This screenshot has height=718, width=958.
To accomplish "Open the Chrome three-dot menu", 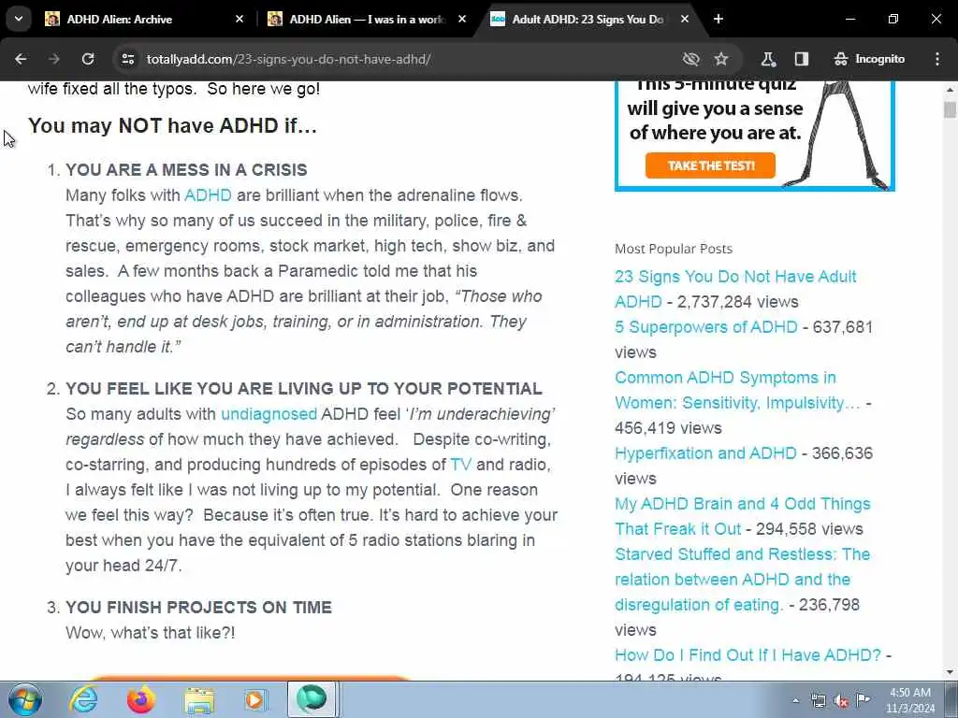I will pos(937,59).
